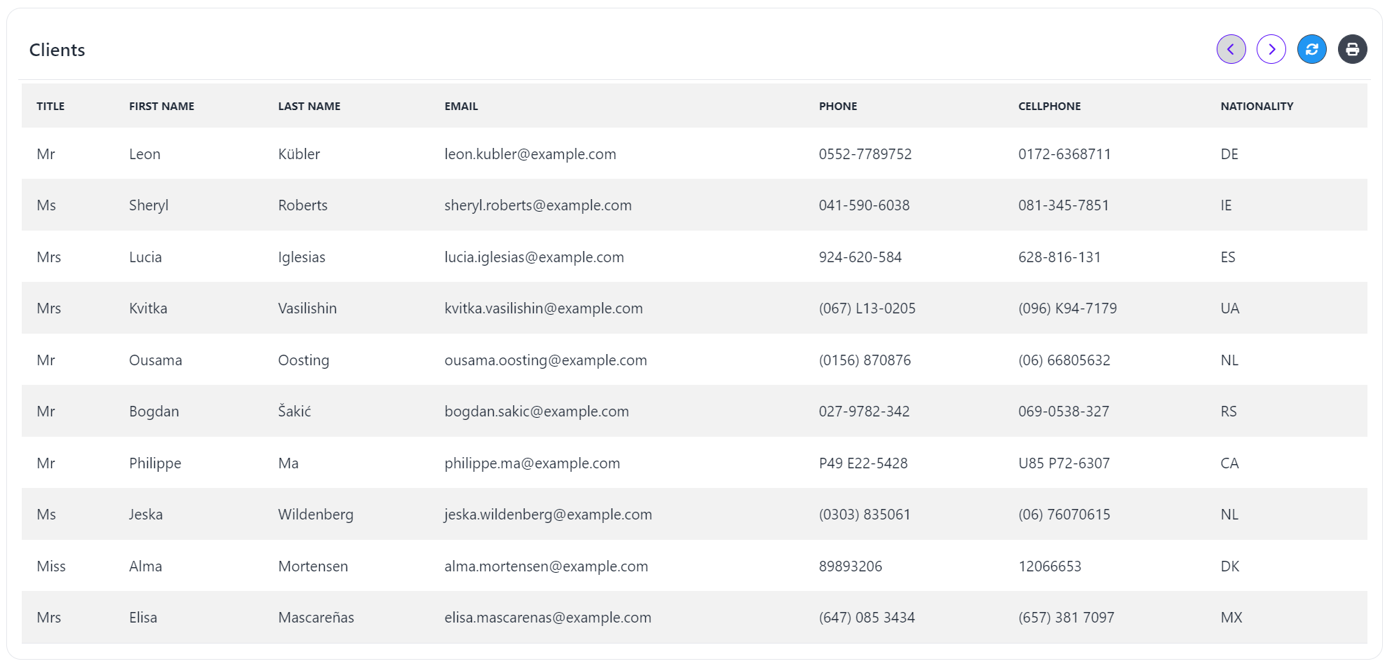The image size is (1392, 666).
Task: Click email jeska.wildenberg@example.com
Action: [x=548, y=515]
